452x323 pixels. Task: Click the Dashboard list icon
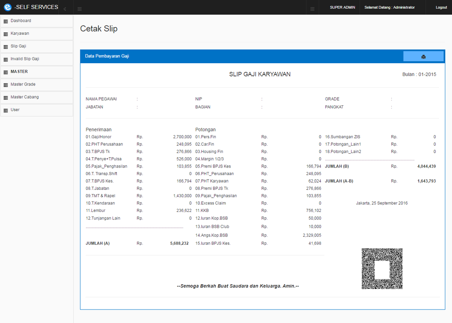click(6, 21)
